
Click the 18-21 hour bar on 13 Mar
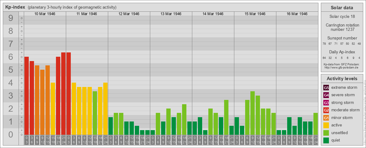click(184, 119)
